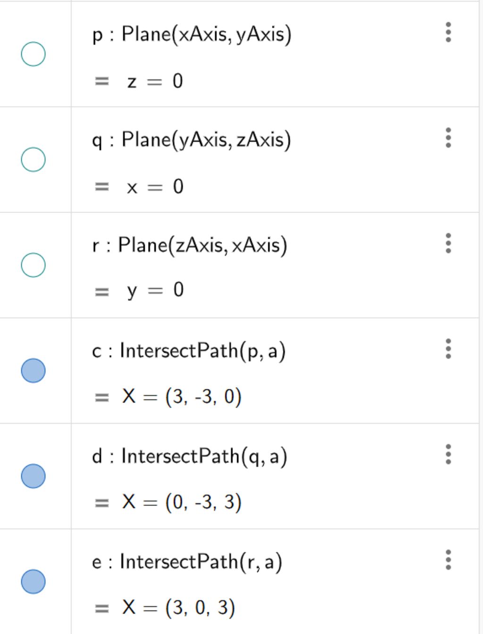Show plane r using its visibility circle
Viewport: 483px width, 634px height.
pyautogui.click(x=33, y=265)
